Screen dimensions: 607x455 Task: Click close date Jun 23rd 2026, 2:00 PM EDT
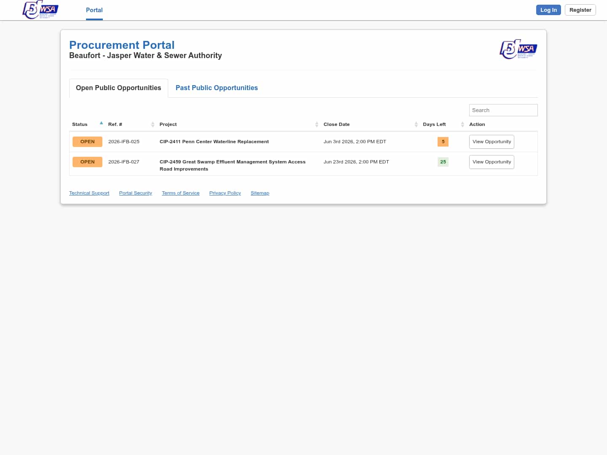[x=356, y=162]
